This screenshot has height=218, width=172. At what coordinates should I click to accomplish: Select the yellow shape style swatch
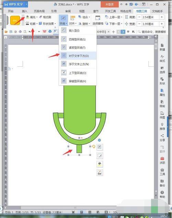tap(15, 20)
